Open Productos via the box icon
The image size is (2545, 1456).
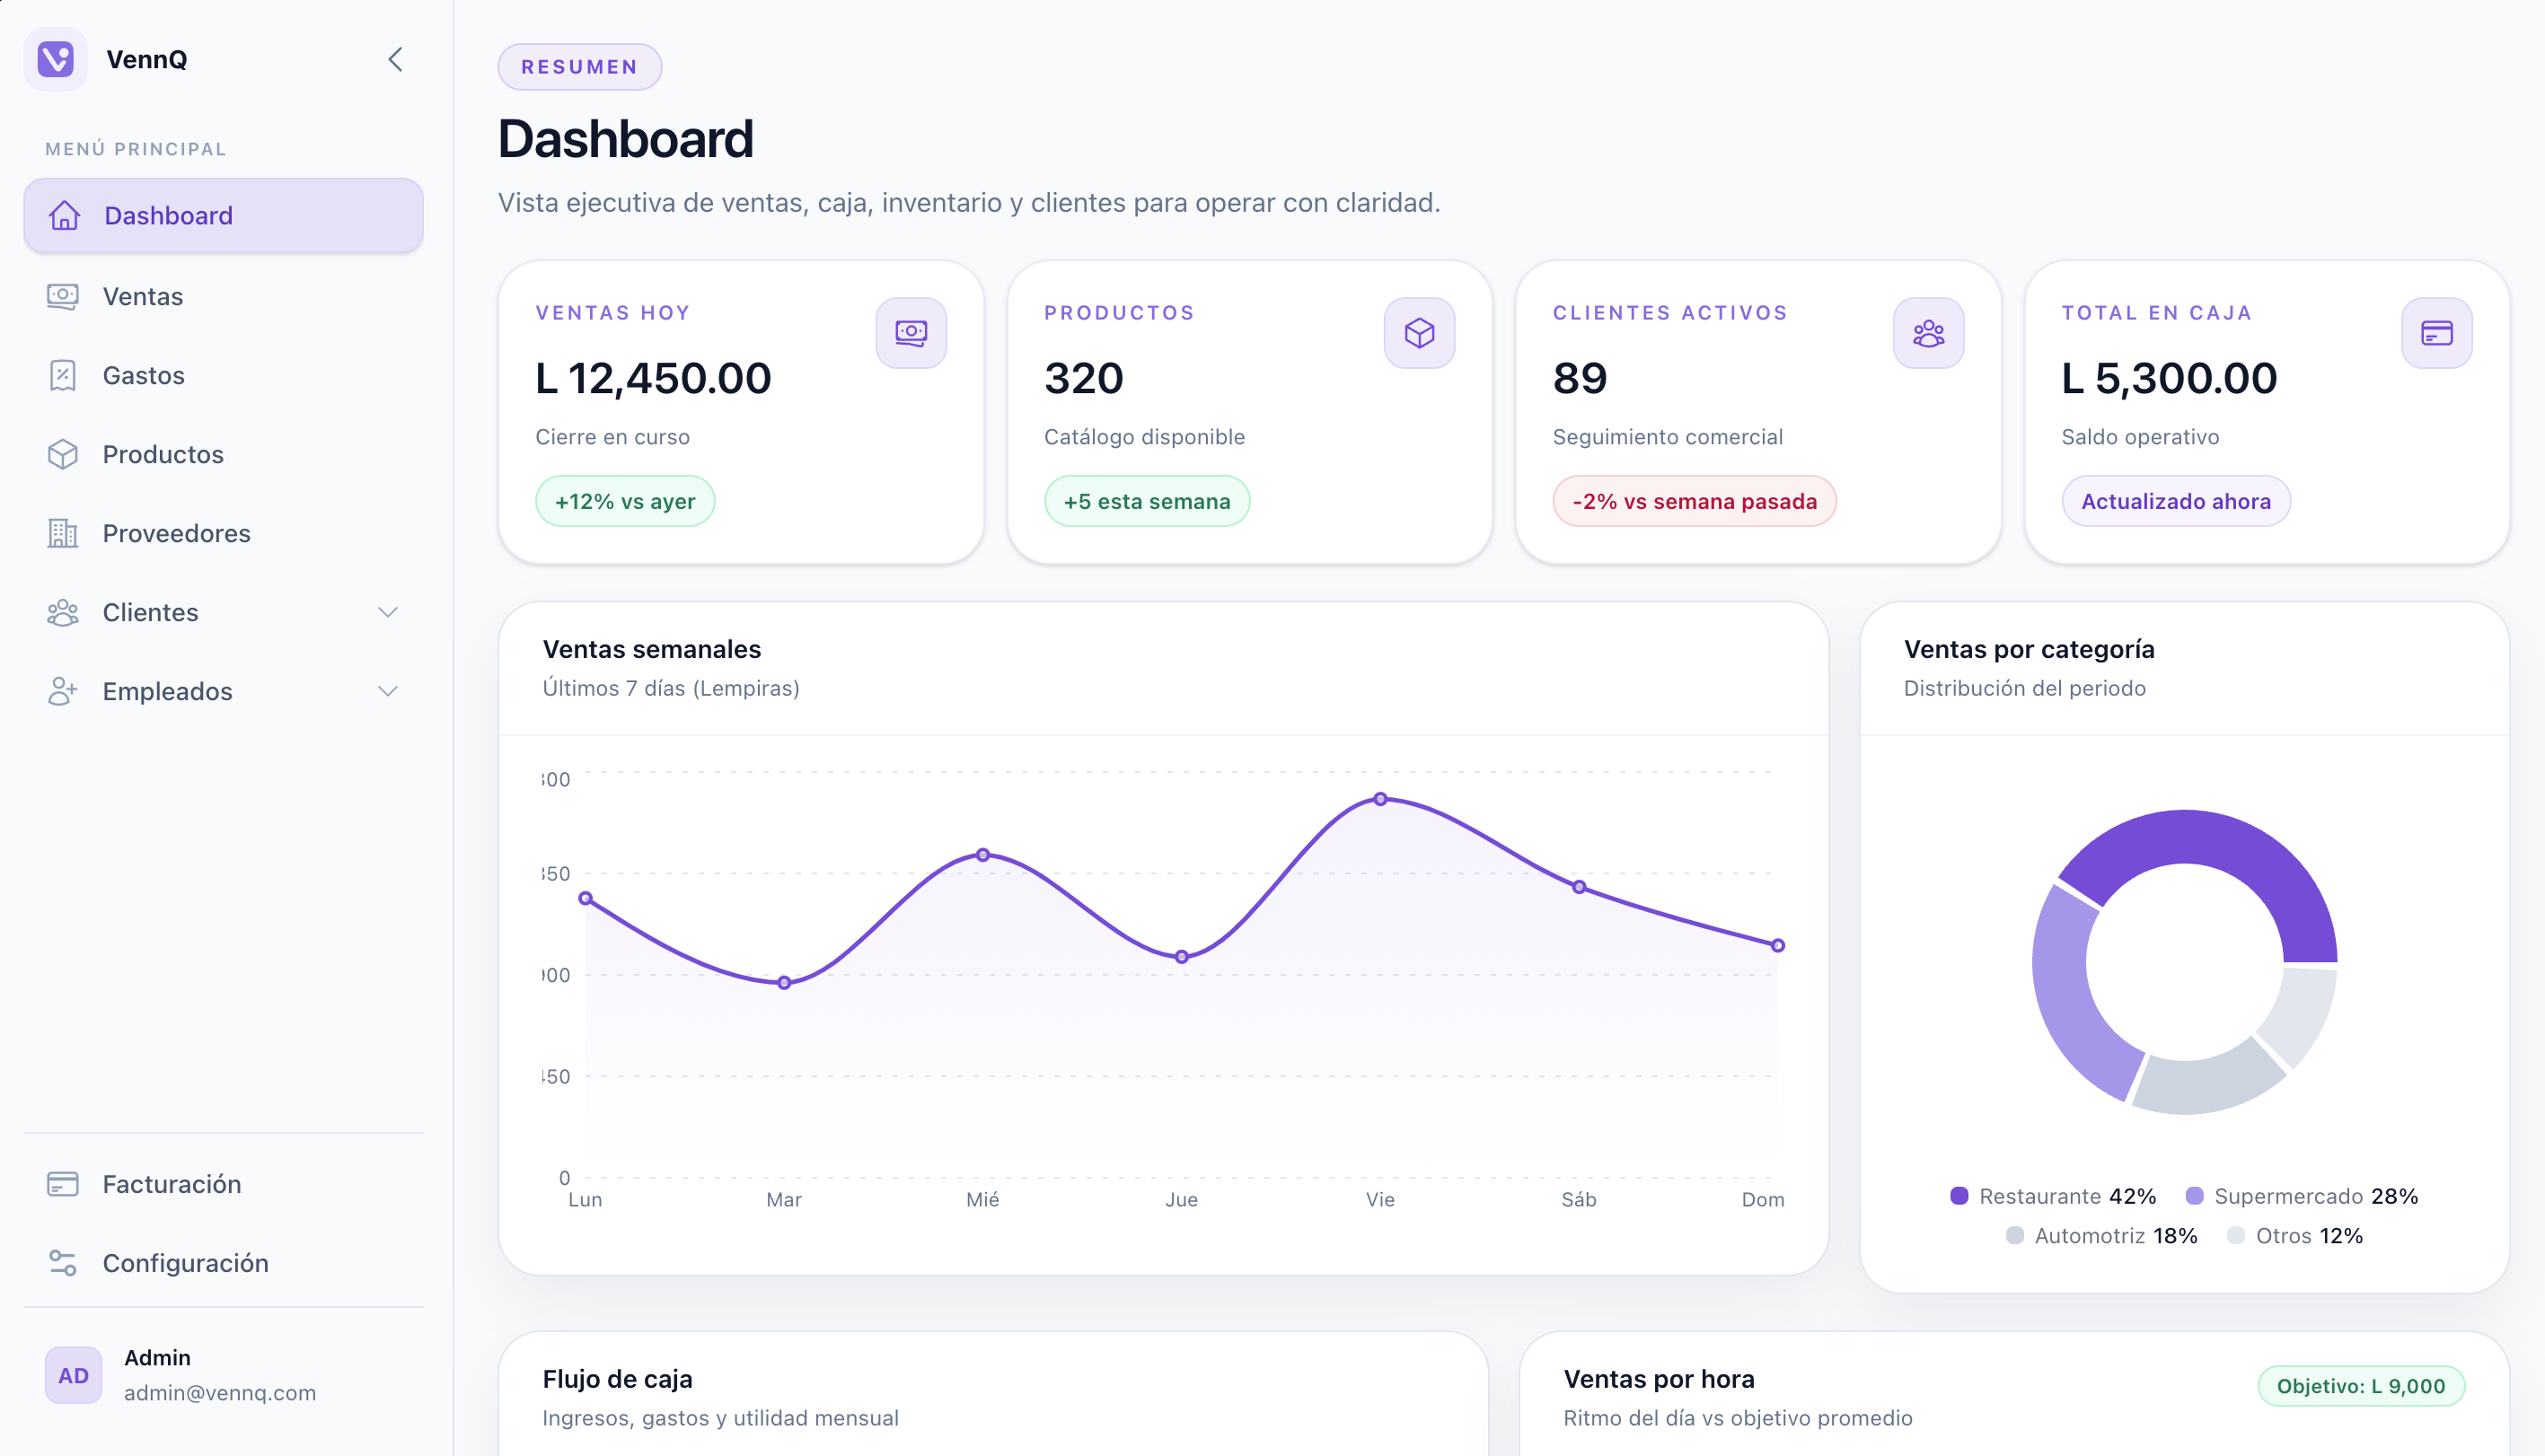pos(62,454)
